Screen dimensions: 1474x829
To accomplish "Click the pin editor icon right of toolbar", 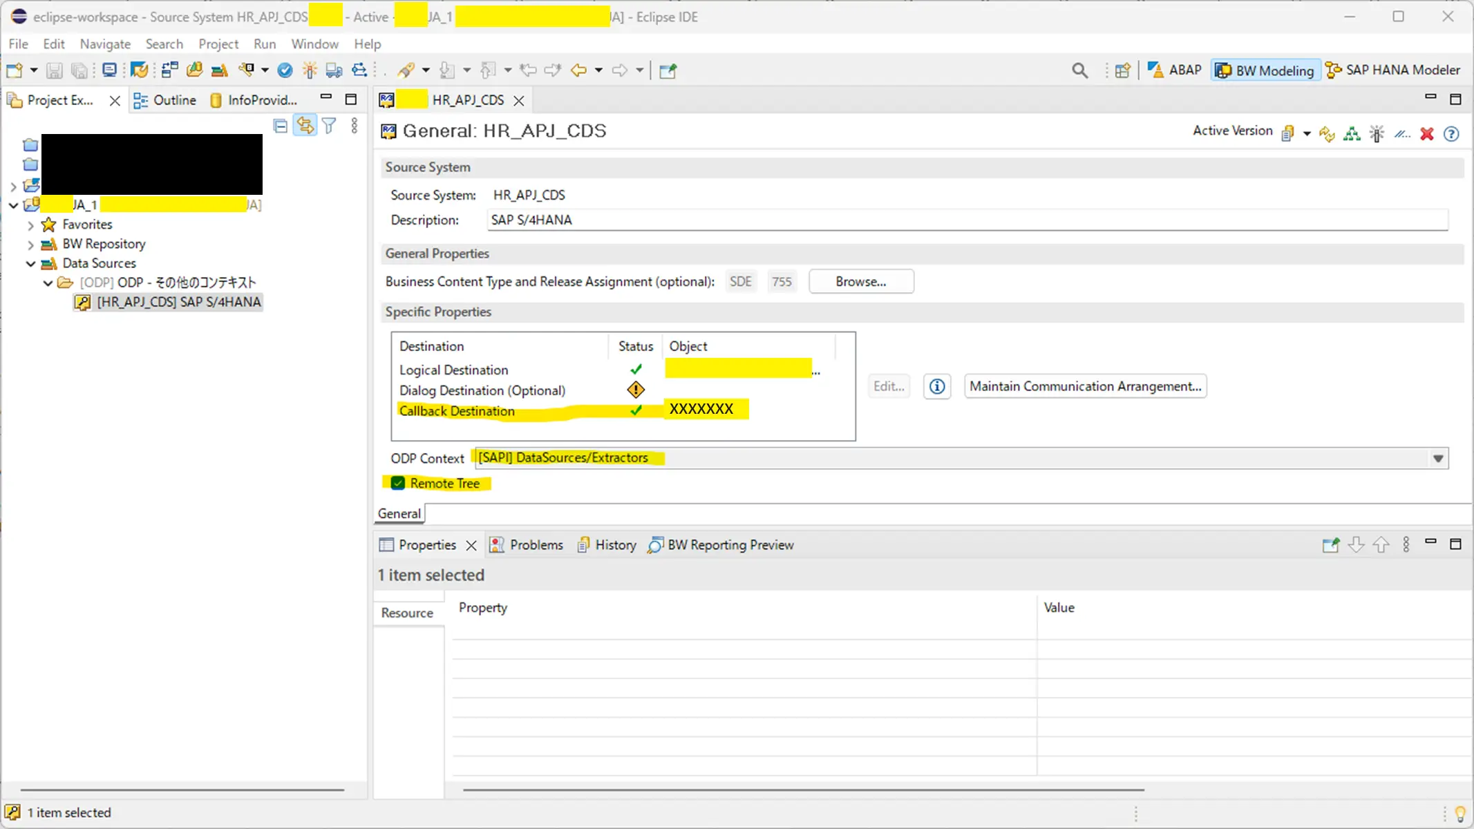I will pos(668,70).
